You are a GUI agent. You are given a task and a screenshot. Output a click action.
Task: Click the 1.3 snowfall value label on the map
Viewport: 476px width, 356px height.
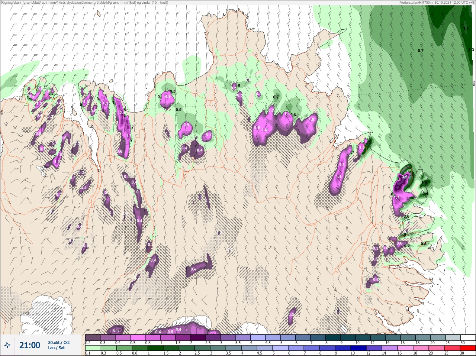(342, 165)
